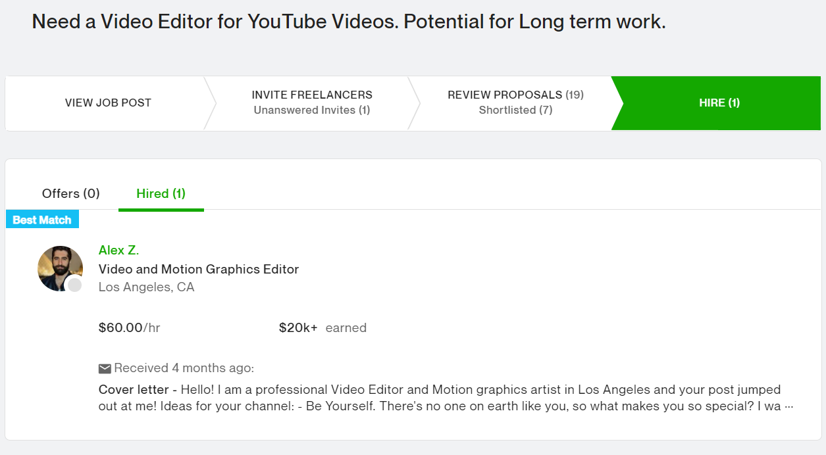The width and height of the screenshot is (826, 455).
Task: Click the $60.00/hr rate
Action: click(x=130, y=327)
